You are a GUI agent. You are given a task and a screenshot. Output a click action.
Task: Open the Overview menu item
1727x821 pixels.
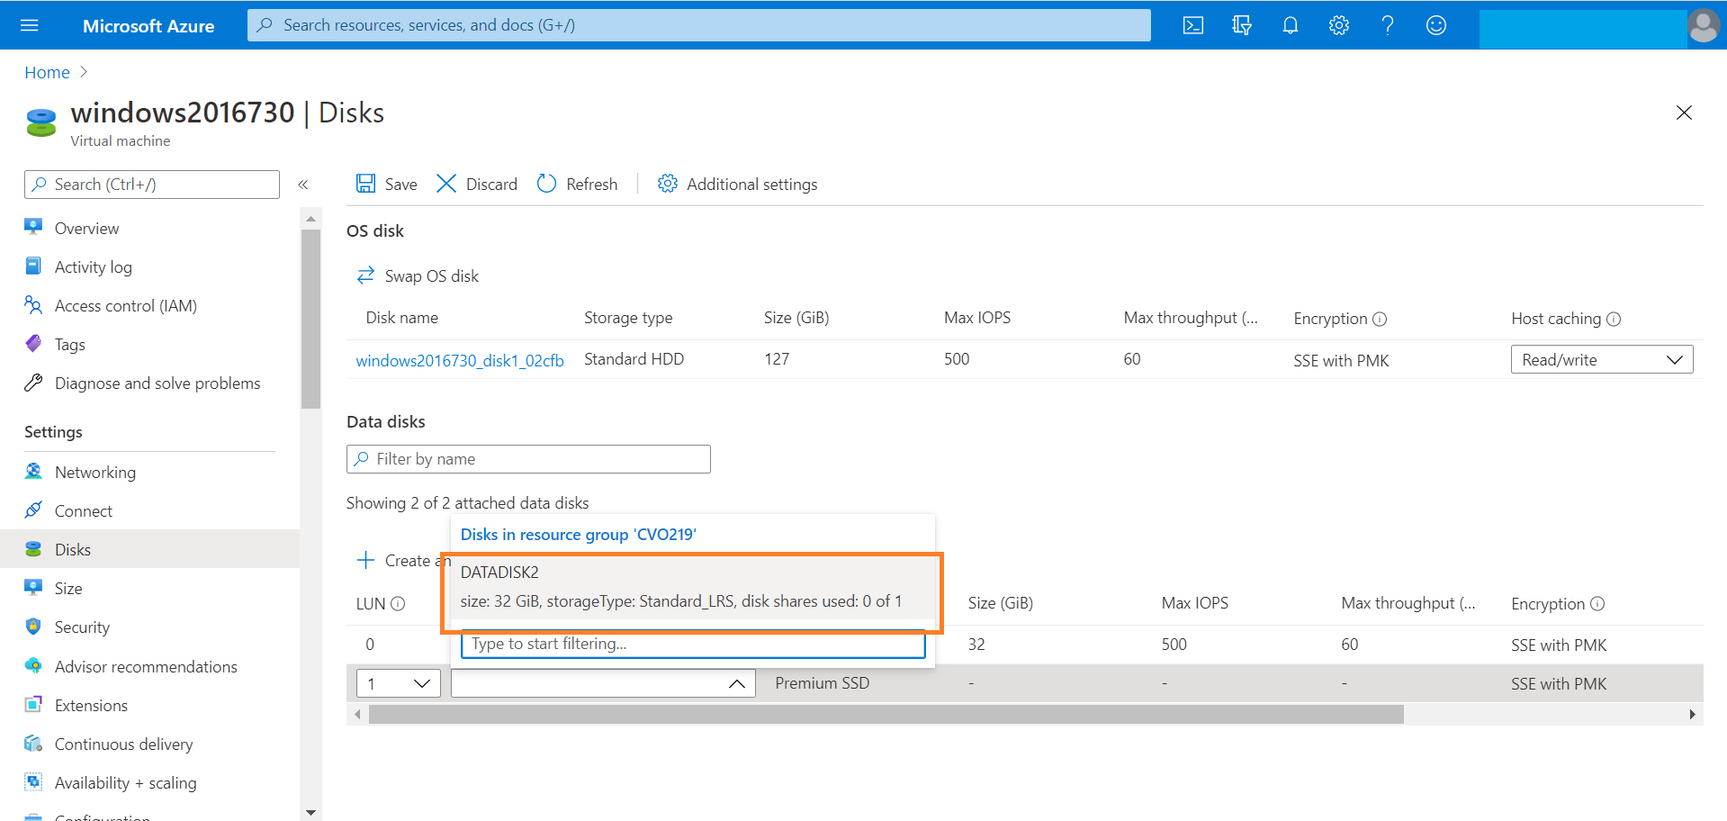86,229
